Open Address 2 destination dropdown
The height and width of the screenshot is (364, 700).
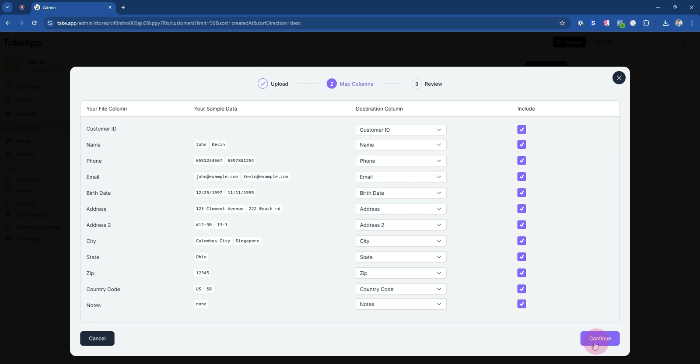tap(401, 225)
